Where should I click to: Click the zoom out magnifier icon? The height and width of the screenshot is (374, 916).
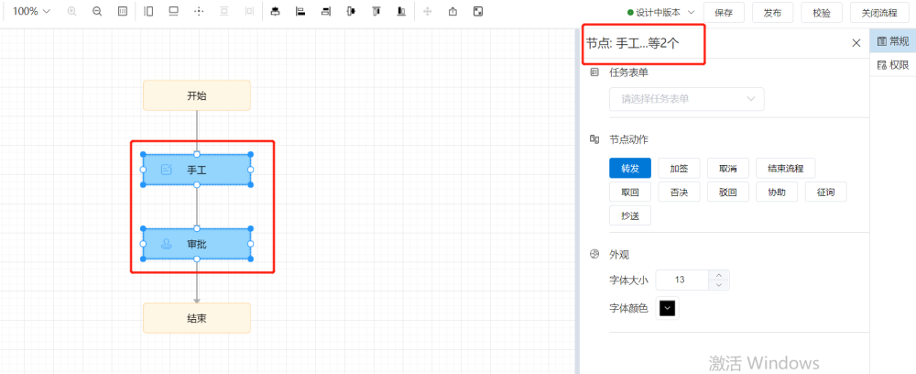tap(97, 12)
